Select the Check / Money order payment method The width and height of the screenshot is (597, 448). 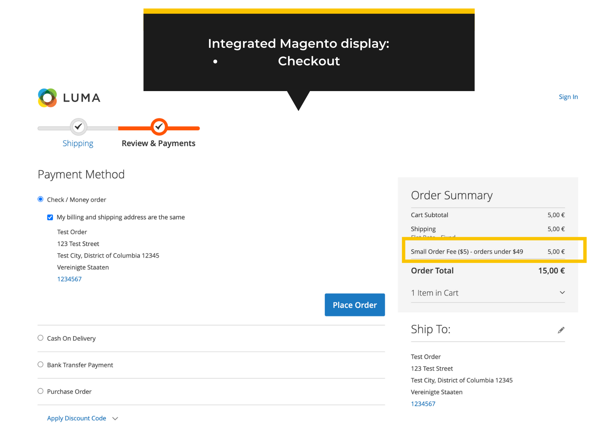[40, 199]
